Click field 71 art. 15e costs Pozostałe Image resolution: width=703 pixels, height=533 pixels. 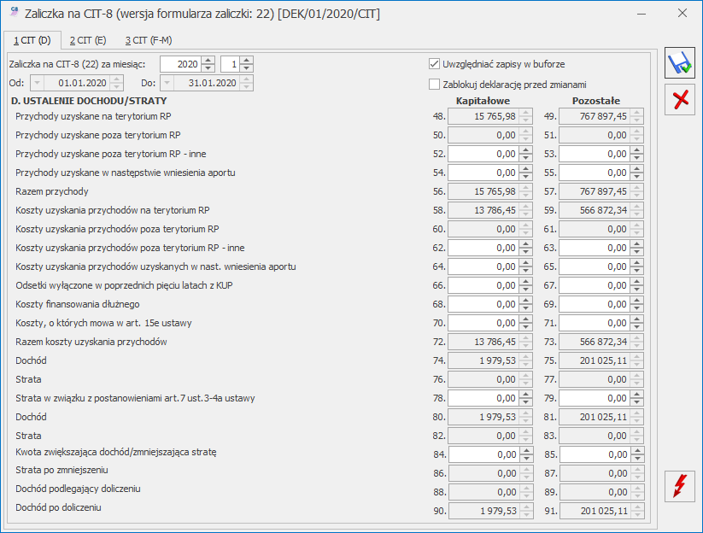pyautogui.click(x=595, y=323)
